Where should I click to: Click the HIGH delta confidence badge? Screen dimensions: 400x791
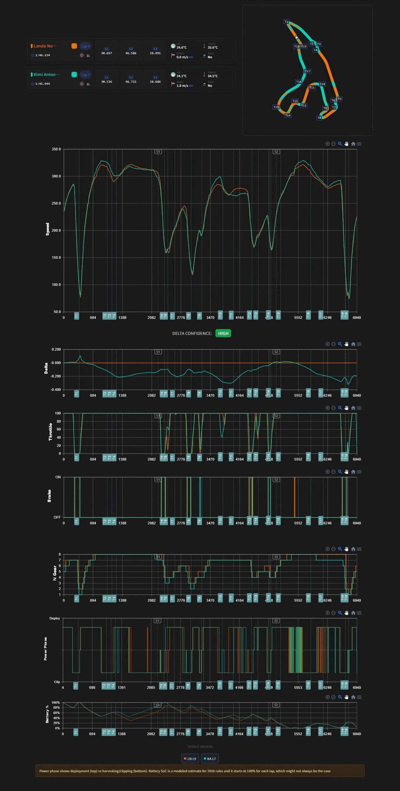click(223, 333)
